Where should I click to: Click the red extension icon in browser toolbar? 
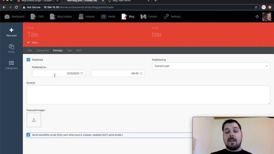[x=270, y=7]
